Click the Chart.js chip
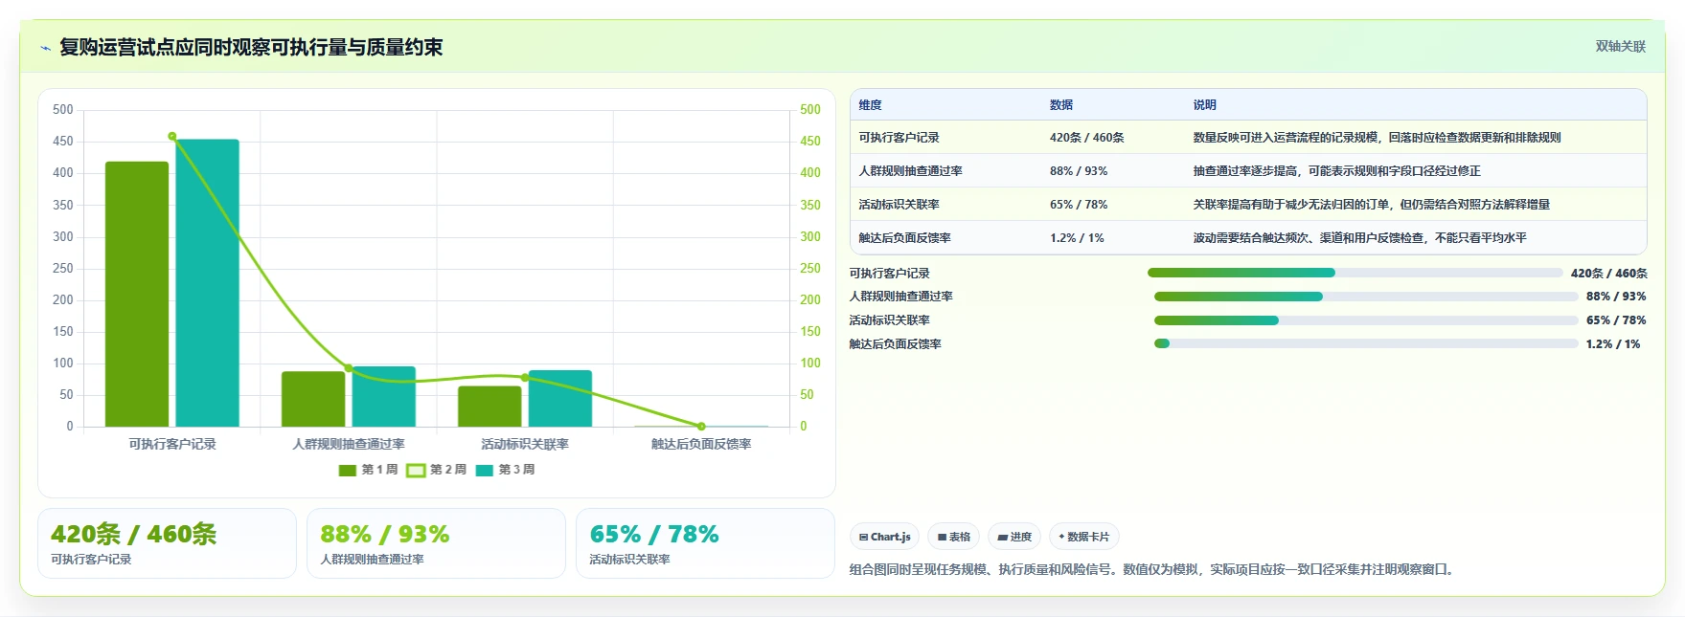Viewport: 1685px width, 617px height. pyautogui.click(x=885, y=537)
